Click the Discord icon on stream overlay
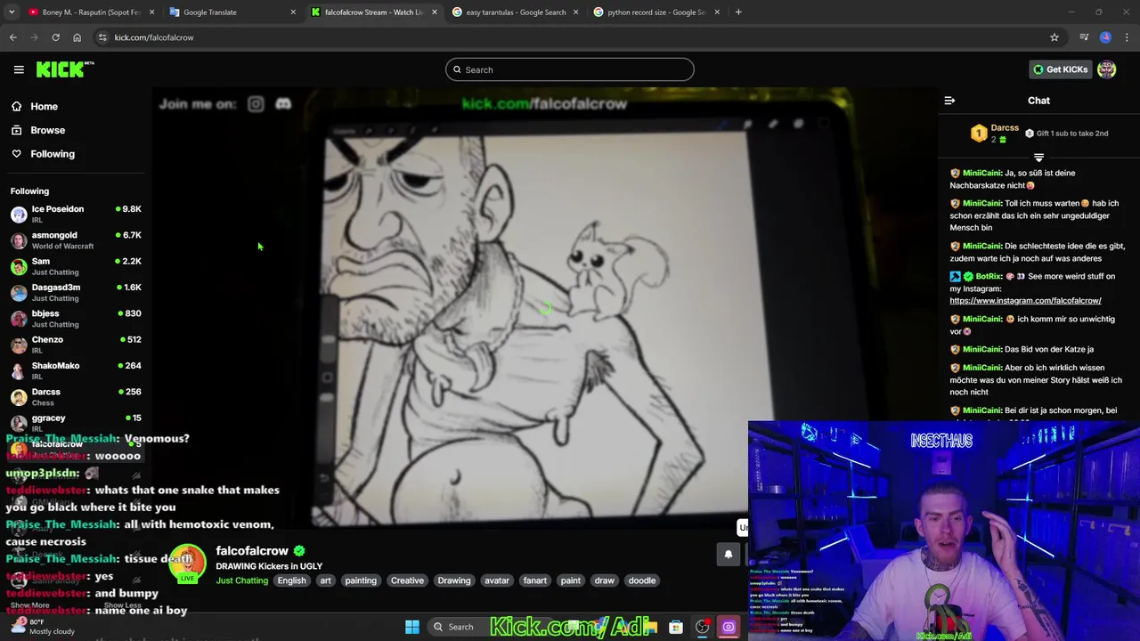The image size is (1140, 641). (283, 104)
